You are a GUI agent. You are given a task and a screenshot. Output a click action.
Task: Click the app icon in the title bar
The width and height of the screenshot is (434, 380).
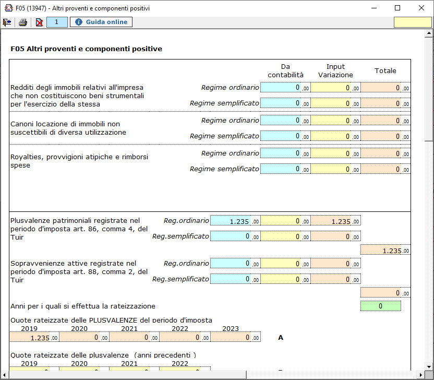[x=8, y=8]
